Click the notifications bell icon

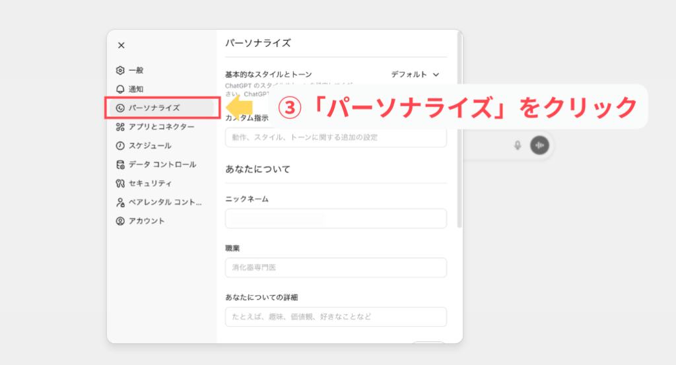pyautogui.click(x=120, y=89)
